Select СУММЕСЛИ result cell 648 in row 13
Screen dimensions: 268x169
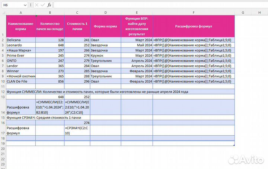tap(50, 97)
